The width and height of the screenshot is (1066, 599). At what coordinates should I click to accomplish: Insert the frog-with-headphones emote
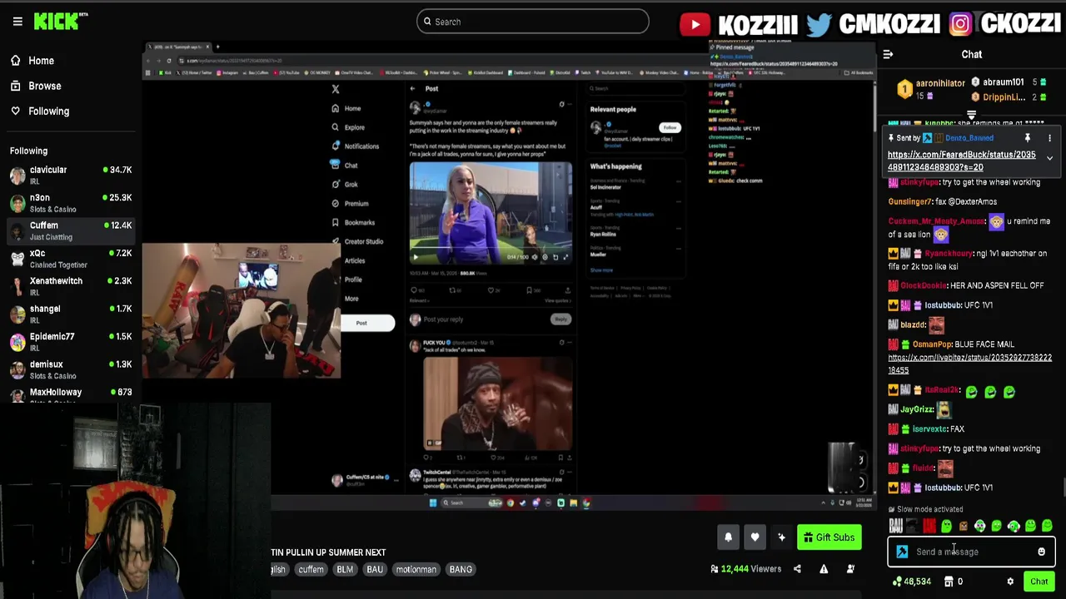[x=980, y=526]
